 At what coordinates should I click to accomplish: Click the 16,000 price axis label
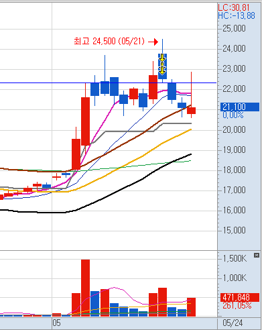coord(234,210)
